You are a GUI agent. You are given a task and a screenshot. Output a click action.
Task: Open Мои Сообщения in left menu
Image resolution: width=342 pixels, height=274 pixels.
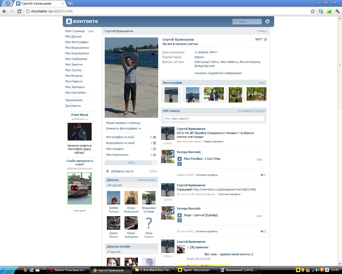click(76, 59)
